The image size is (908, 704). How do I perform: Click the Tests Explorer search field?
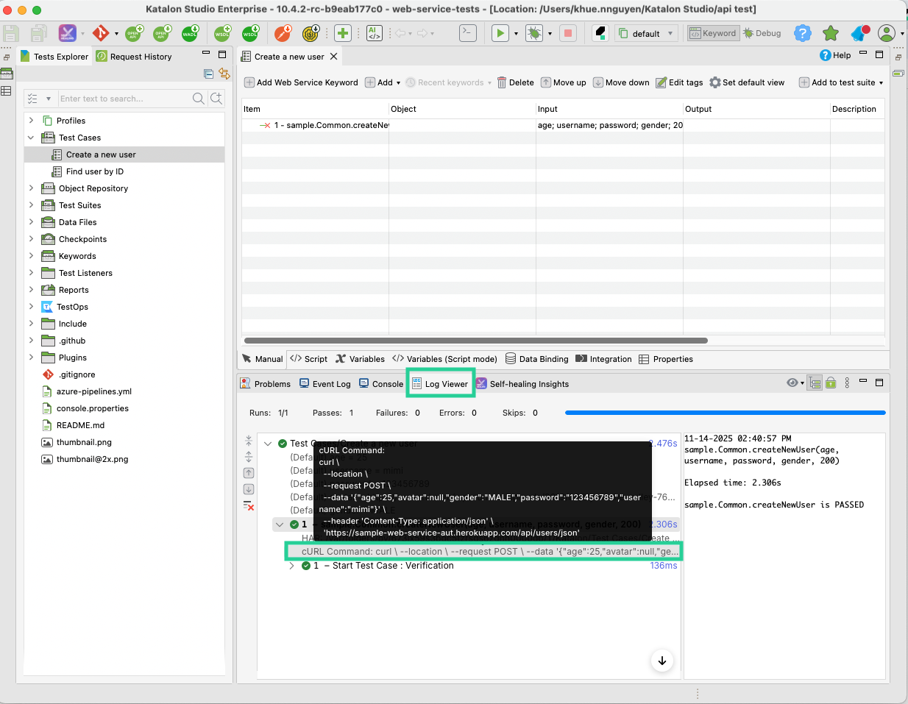[124, 99]
